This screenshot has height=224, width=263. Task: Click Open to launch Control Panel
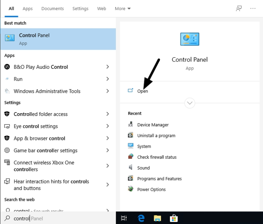click(142, 91)
